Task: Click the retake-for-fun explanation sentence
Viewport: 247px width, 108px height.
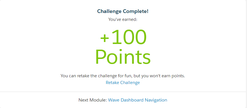Action: [123, 76]
